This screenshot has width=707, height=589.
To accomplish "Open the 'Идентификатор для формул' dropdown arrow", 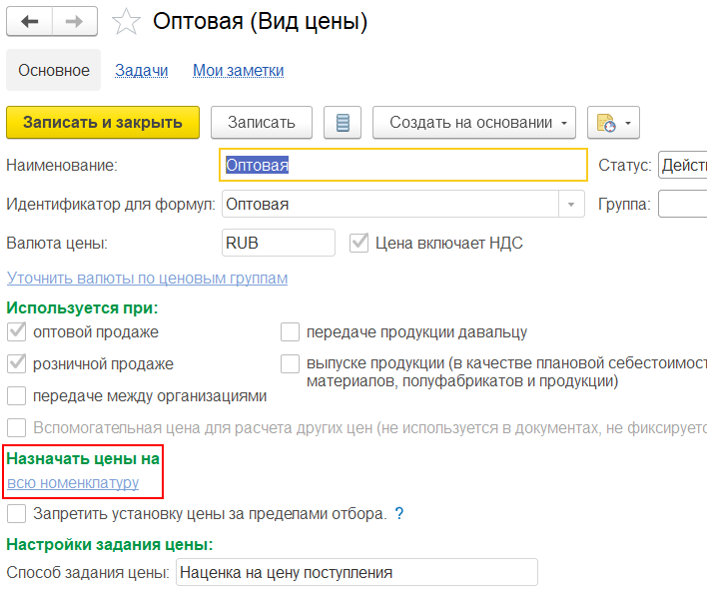I will click(571, 205).
